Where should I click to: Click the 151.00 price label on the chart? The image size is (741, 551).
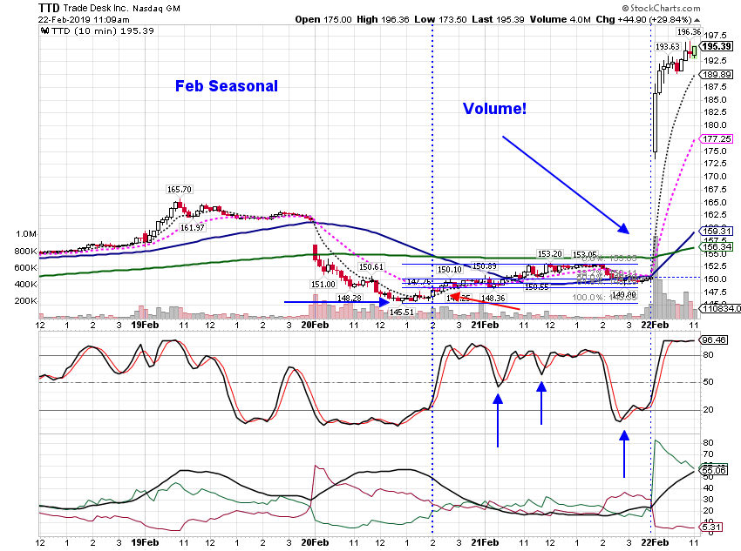(323, 285)
